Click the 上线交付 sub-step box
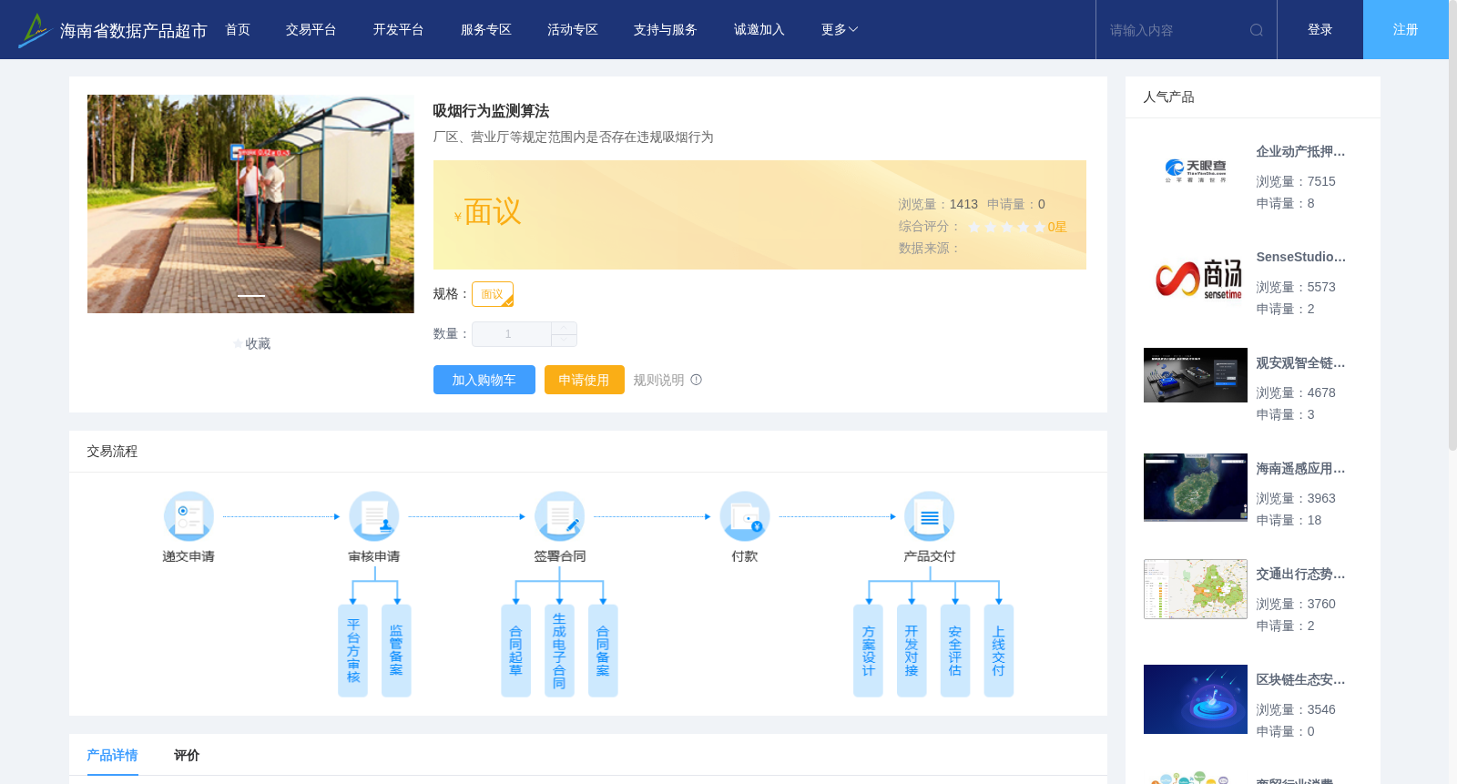This screenshot has height=784, width=1457. (999, 651)
